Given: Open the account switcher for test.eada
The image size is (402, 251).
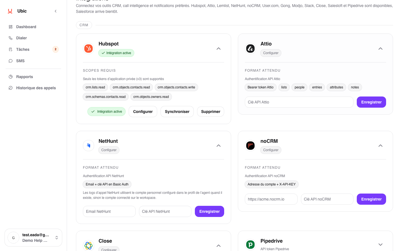Looking at the screenshot, I should click(33, 238).
